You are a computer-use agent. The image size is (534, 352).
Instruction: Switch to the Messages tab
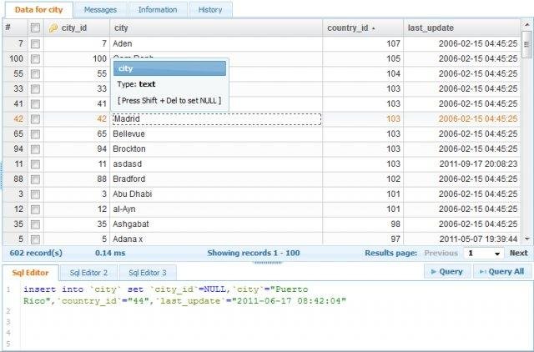coord(100,9)
